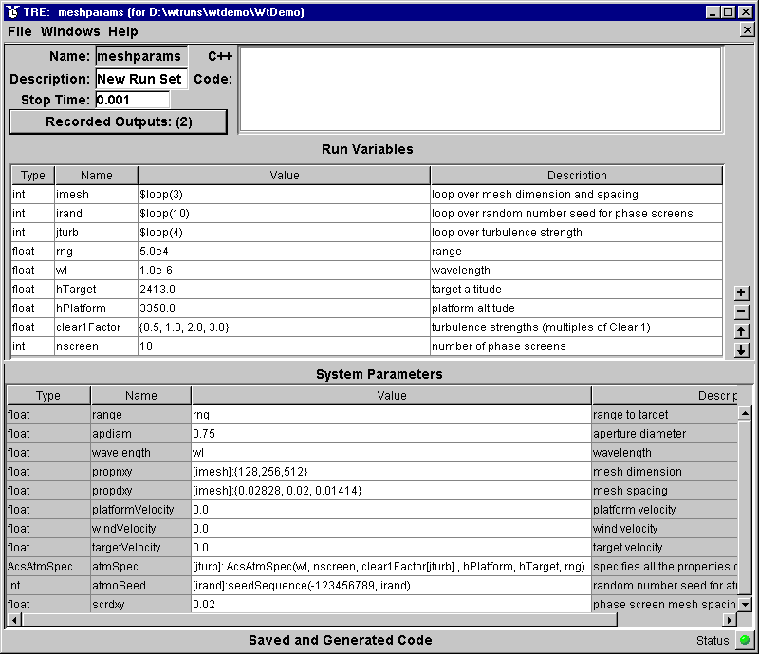Open the Help menu
This screenshot has width=759, height=654.
point(123,31)
